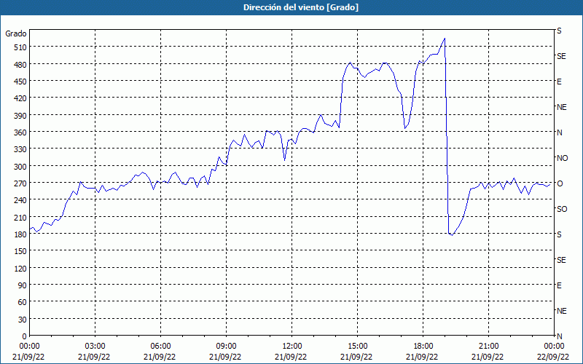Screen dimensions: 583x364
Task: Click the 00:00 time label for 22/09/22
Action: click(554, 347)
